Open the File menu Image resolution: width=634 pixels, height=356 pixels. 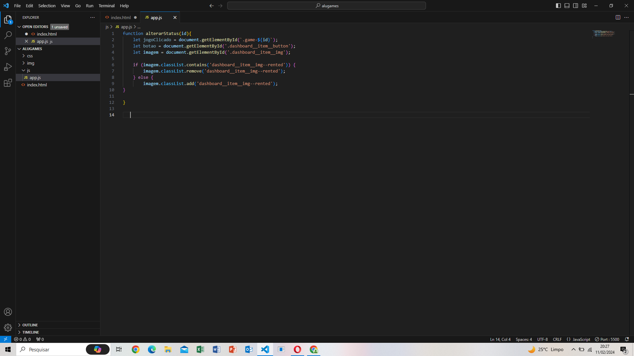pyautogui.click(x=18, y=6)
